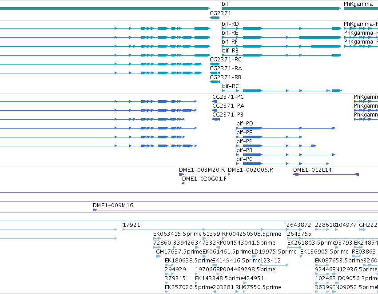Click the EST labeled 197066
The height and width of the screenshot is (294, 378).
[x=206, y=270]
